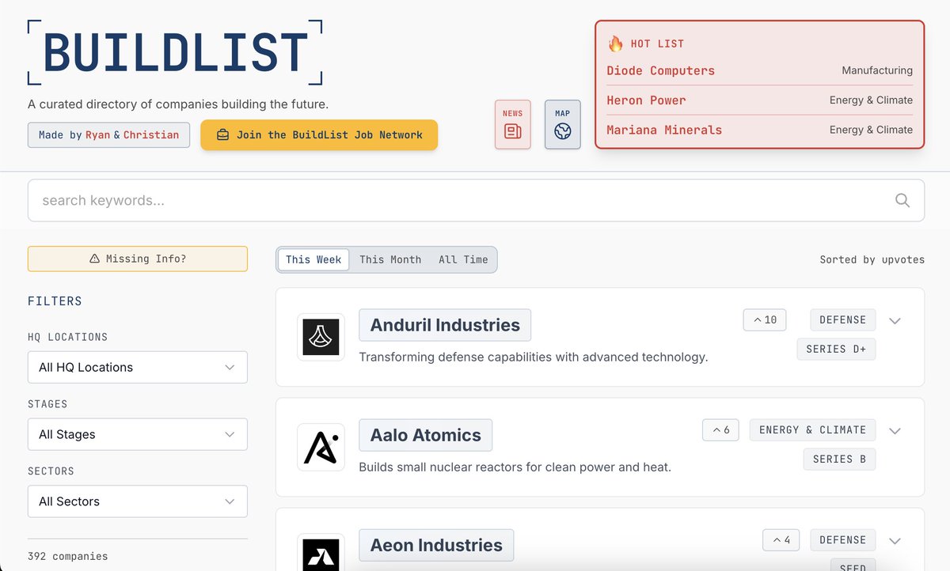Screen dimensions: 950x571
Task: Open the Anduril Industries company name
Action: pos(445,325)
